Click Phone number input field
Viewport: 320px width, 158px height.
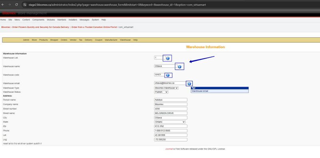[x=171, y=131]
